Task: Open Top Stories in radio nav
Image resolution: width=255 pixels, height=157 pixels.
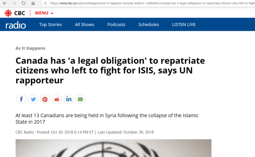Action: 50,24
